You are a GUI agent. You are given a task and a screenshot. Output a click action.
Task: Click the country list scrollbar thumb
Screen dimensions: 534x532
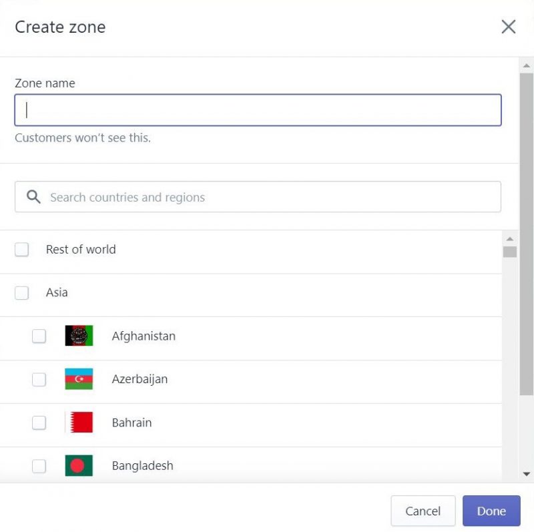(x=511, y=250)
